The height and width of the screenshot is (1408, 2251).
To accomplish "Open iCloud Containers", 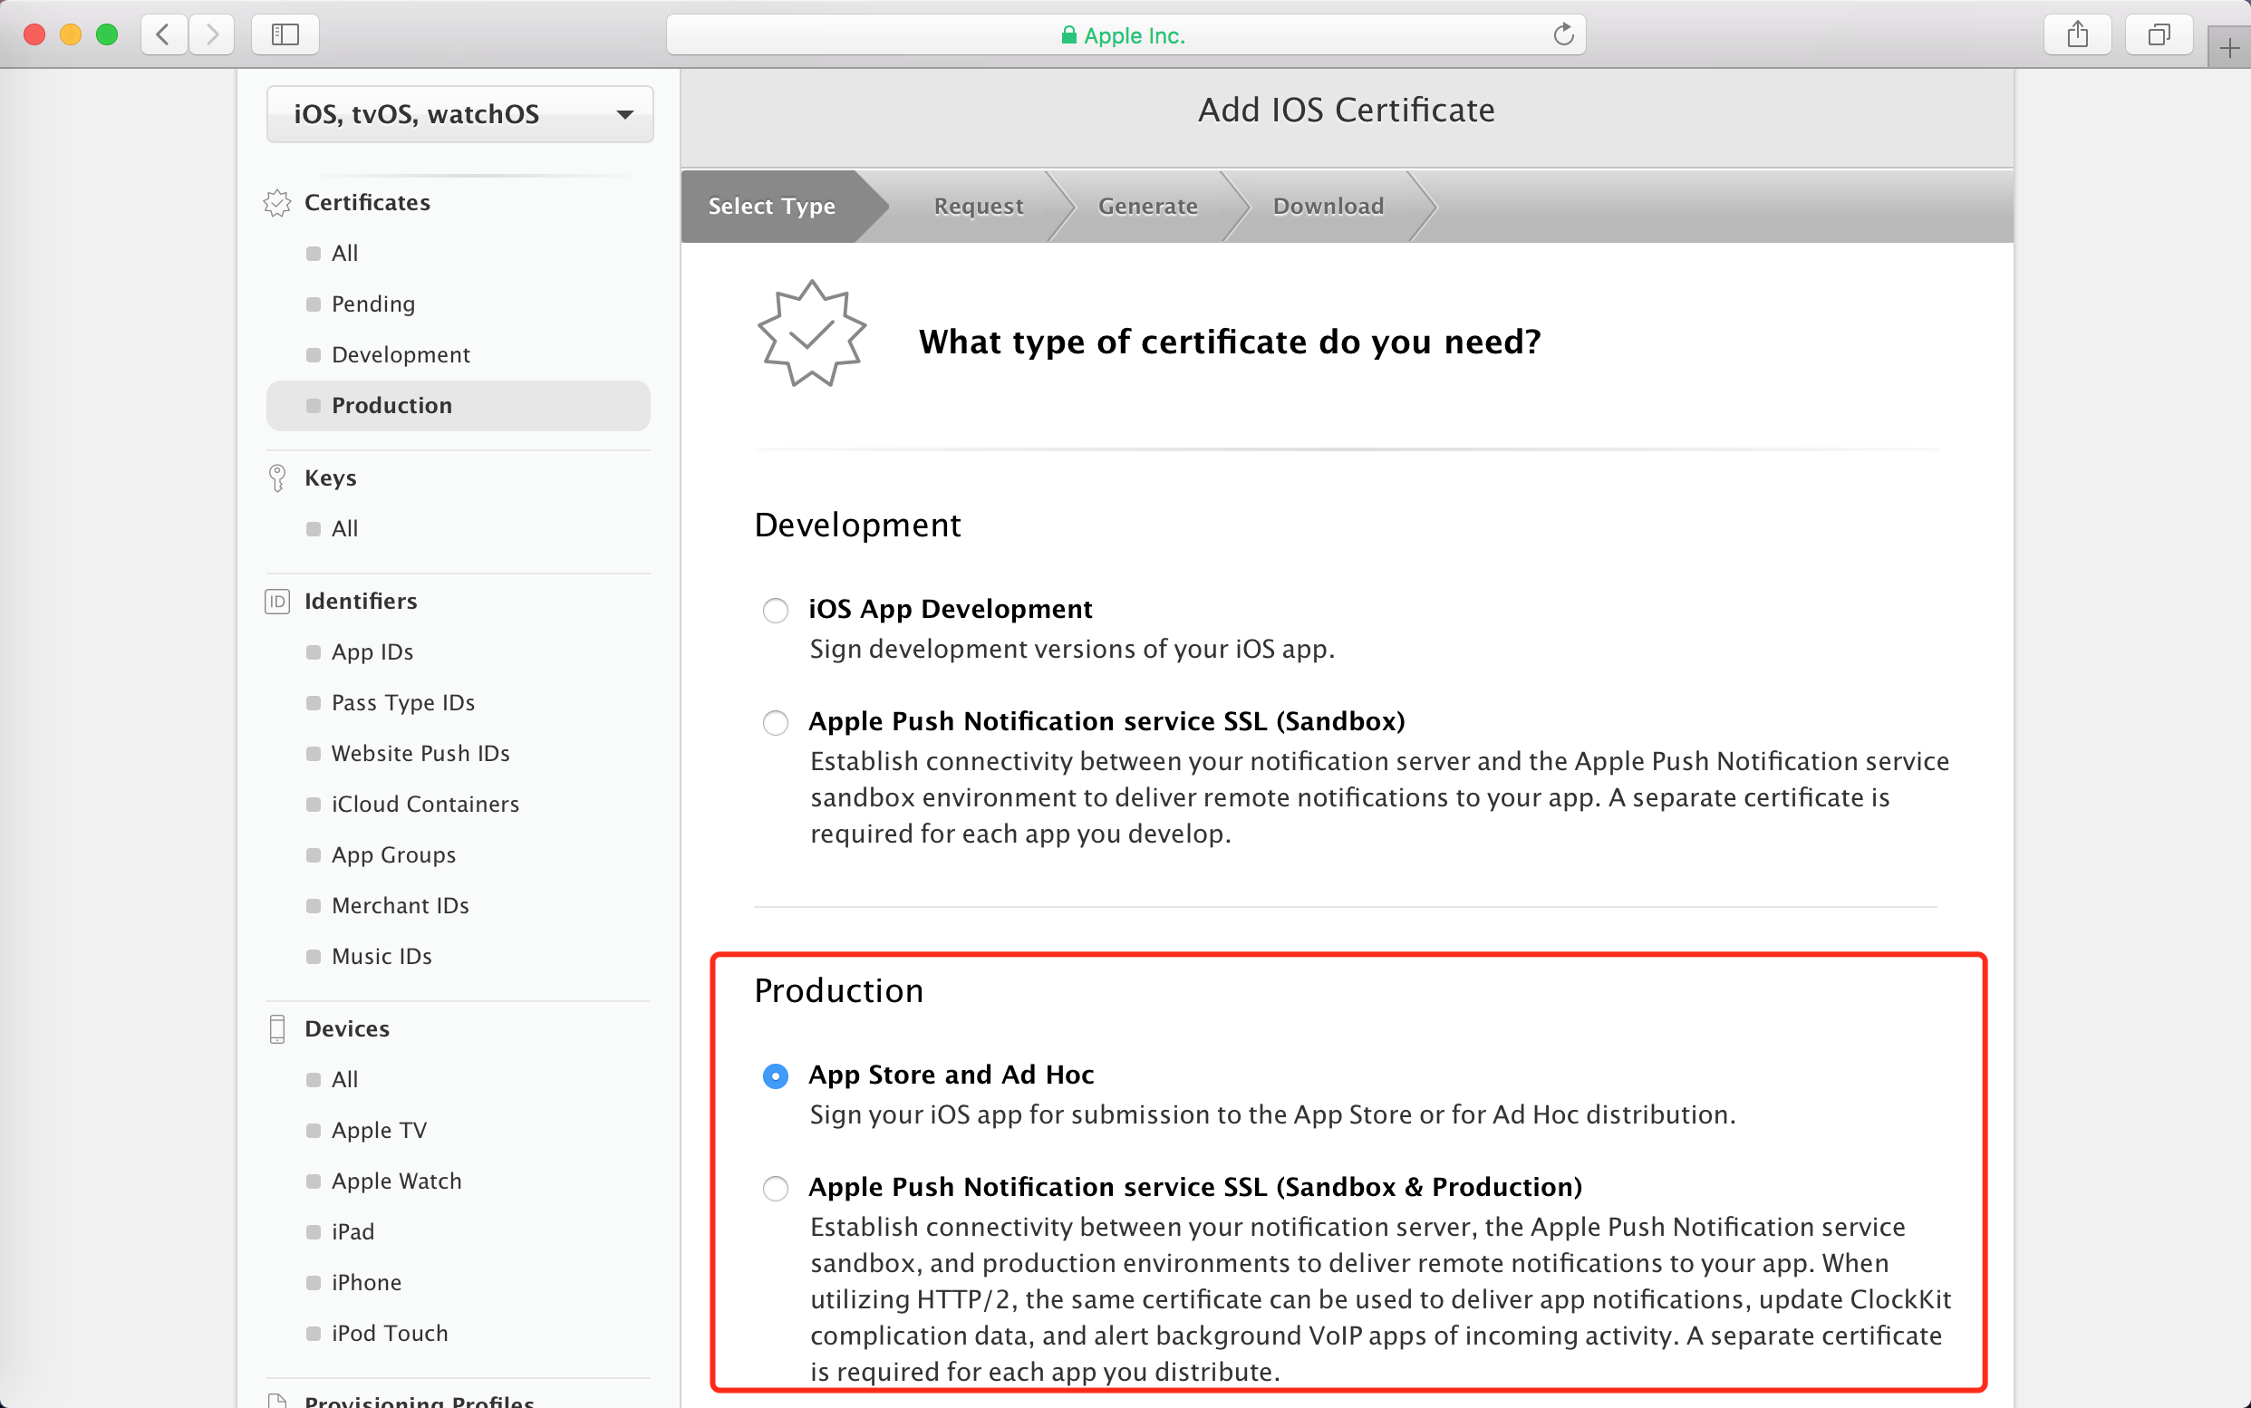I will 426,805.
